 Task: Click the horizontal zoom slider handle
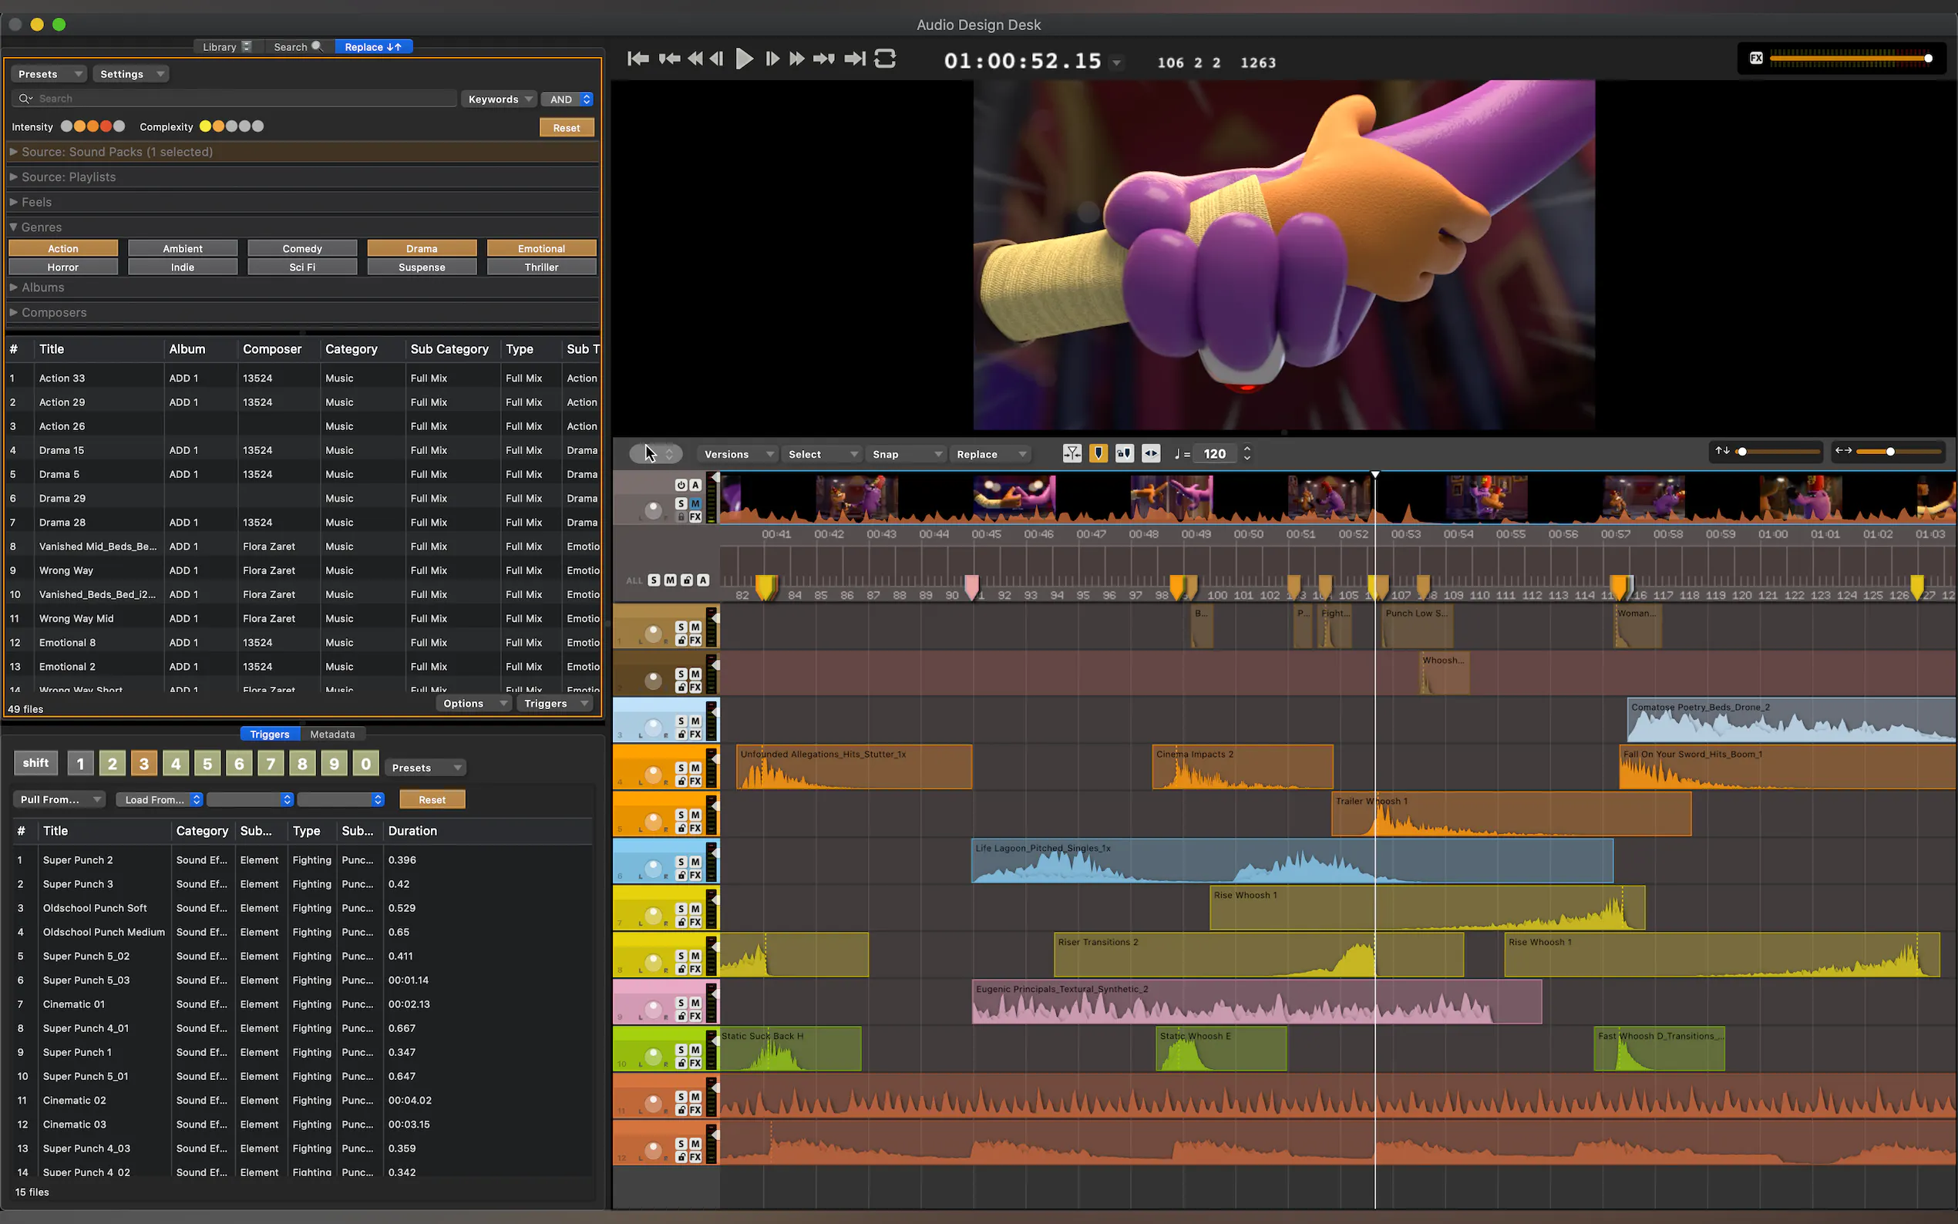click(x=1890, y=452)
